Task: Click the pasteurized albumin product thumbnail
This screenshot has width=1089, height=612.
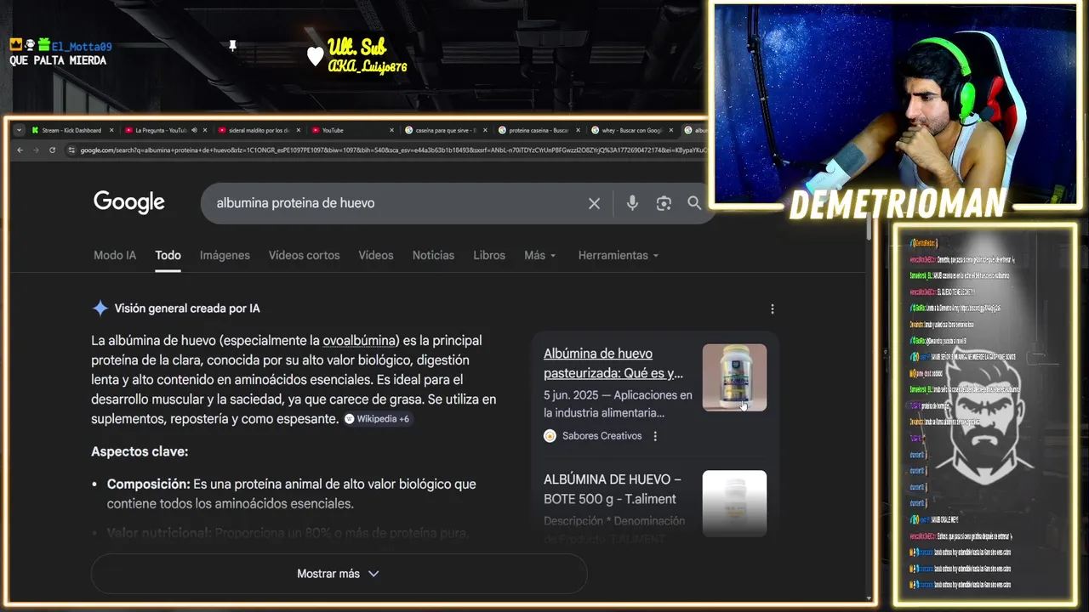Action: click(x=734, y=377)
